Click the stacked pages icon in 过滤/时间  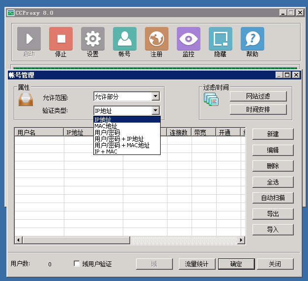click(x=211, y=99)
